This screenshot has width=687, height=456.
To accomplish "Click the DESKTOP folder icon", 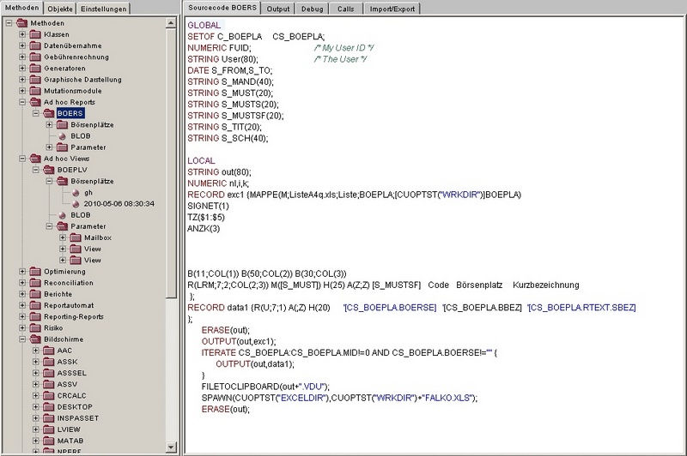I will coord(49,406).
